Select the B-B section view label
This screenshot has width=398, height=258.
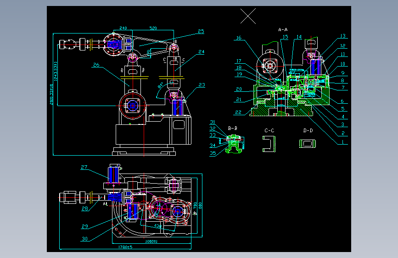[232, 128]
